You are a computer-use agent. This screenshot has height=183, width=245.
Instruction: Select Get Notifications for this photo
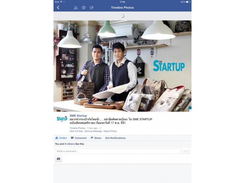[115, 138]
